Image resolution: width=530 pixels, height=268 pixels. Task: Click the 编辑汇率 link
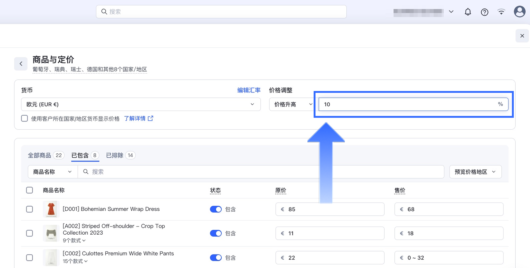tap(249, 90)
